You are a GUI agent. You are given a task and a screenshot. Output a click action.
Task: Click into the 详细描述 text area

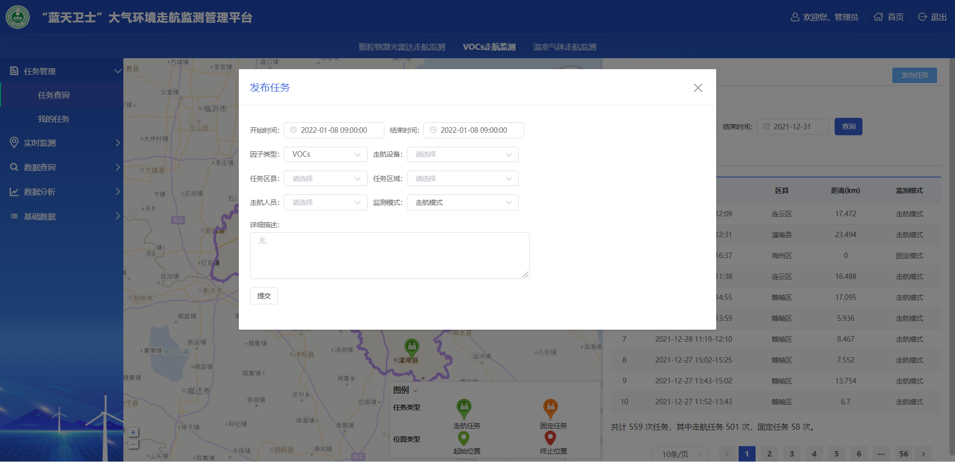tap(389, 256)
